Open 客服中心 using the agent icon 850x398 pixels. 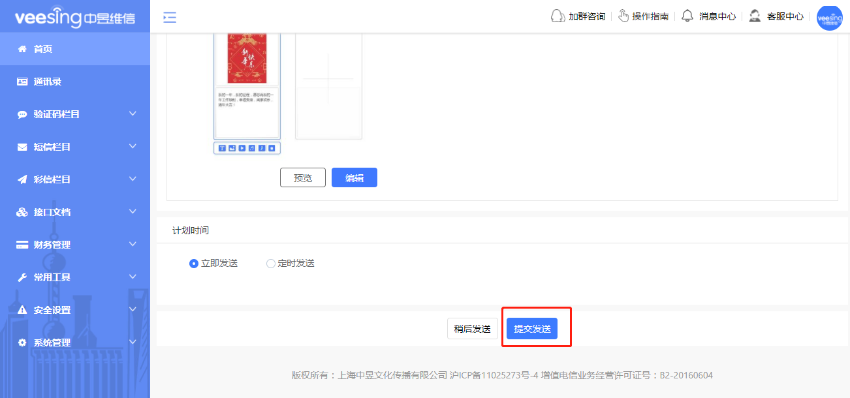pos(755,15)
